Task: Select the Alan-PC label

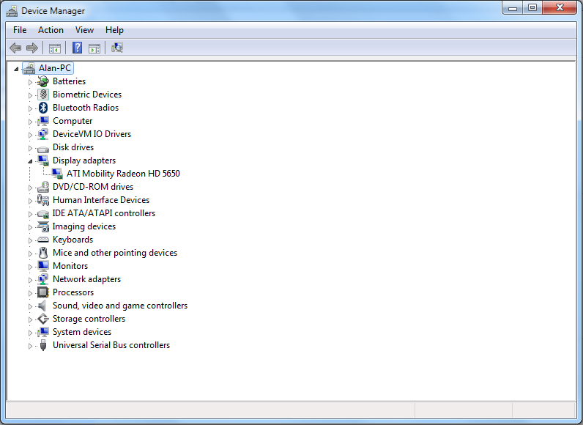Action: coord(55,68)
